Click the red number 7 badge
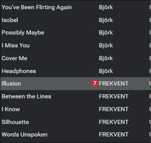 click(95, 83)
